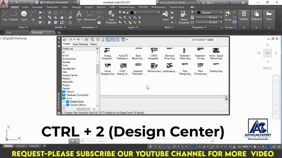Go up one folder in DesignCenter
The width and height of the screenshot is (282, 158).
click(86, 39)
